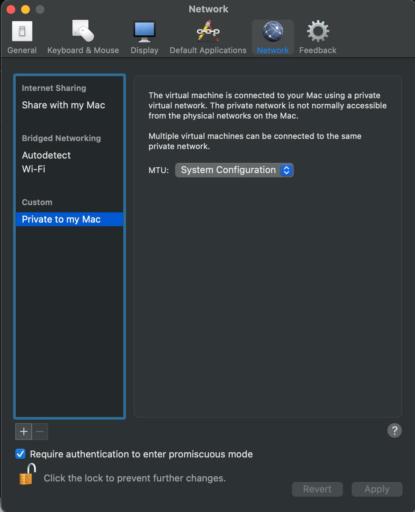This screenshot has height=512, width=415.
Task: Open Keyboard & Mouse settings
Action: [x=83, y=36]
